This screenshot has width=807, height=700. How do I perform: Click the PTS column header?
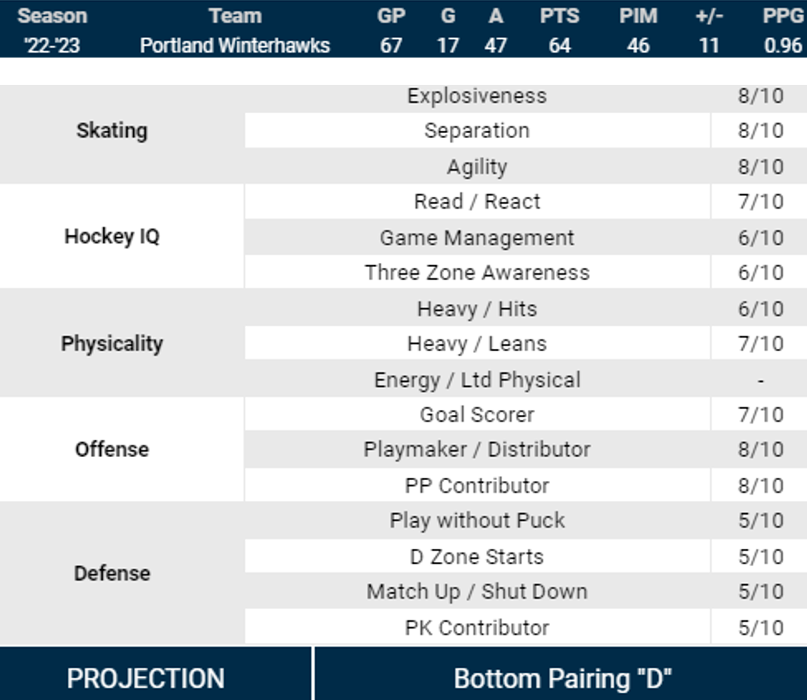[x=559, y=16]
